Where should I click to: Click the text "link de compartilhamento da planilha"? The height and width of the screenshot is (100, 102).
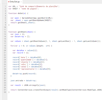pyautogui.click(x=39, y=6)
